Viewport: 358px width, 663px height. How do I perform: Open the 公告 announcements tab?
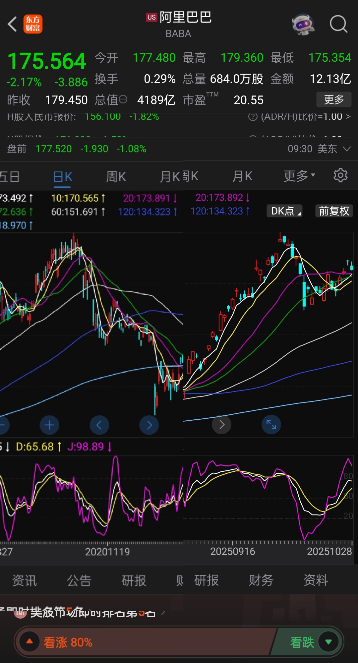point(79,580)
